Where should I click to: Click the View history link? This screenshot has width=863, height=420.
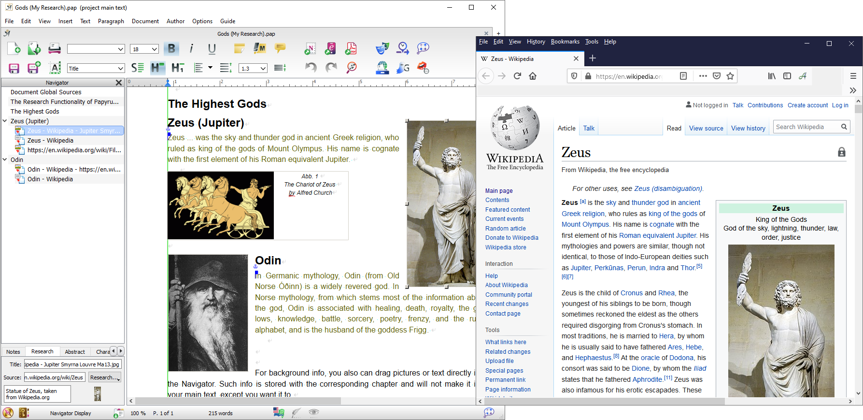pyautogui.click(x=748, y=128)
